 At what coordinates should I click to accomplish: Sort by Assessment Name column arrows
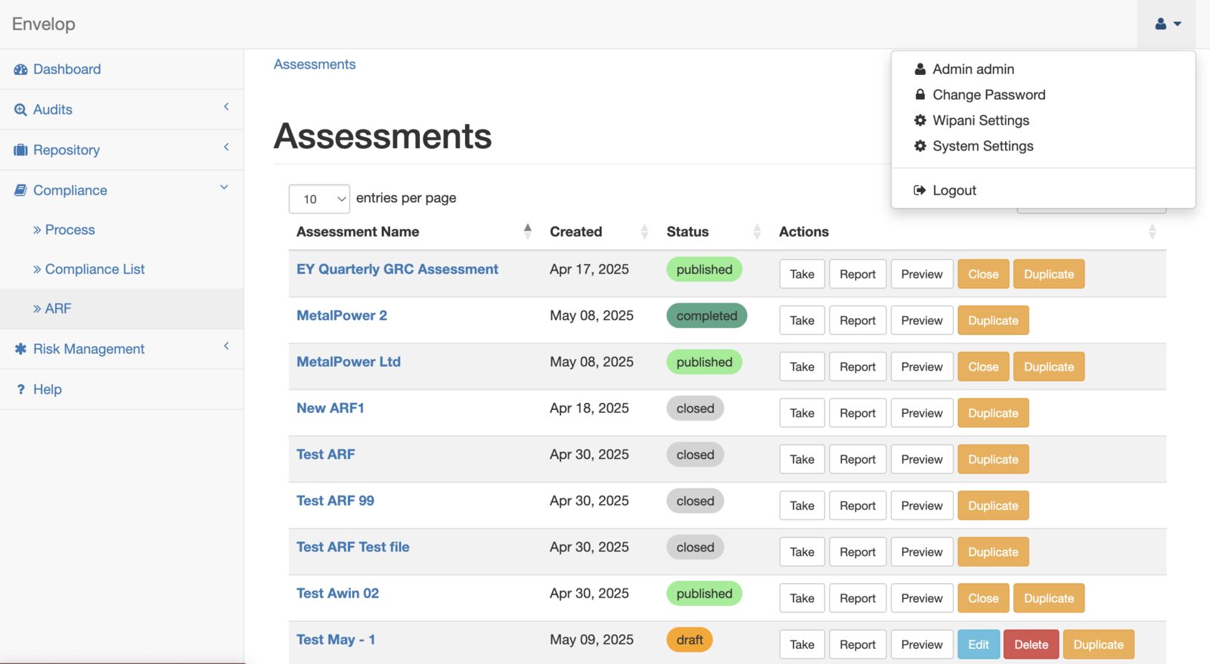pos(528,231)
